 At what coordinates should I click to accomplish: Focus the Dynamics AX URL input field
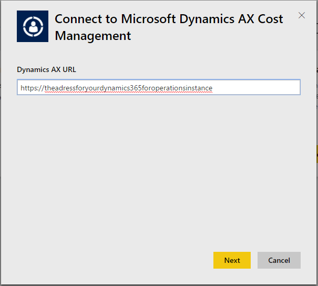pyautogui.click(x=159, y=87)
